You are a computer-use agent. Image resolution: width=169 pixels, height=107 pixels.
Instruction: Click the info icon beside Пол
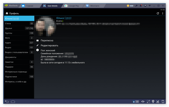point(38,50)
